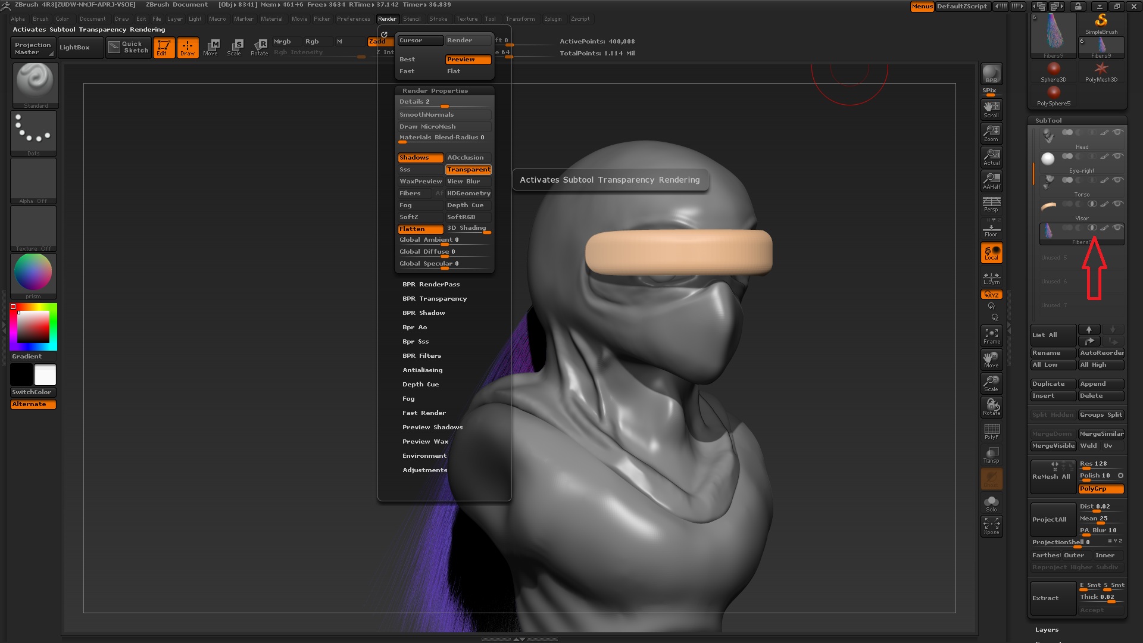This screenshot has width=1143, height=643.
Task: Toggle eye visibility of Head subtool
Action: (1117, 132)
